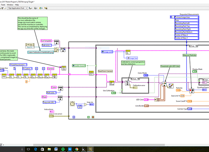Select the Measure Particles VI icon

click(x=192, y=91)
